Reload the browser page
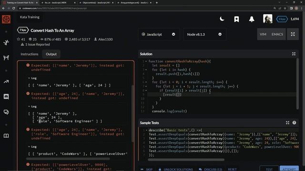The width and height of the screenshot is (305, 171). pos(14,9)
